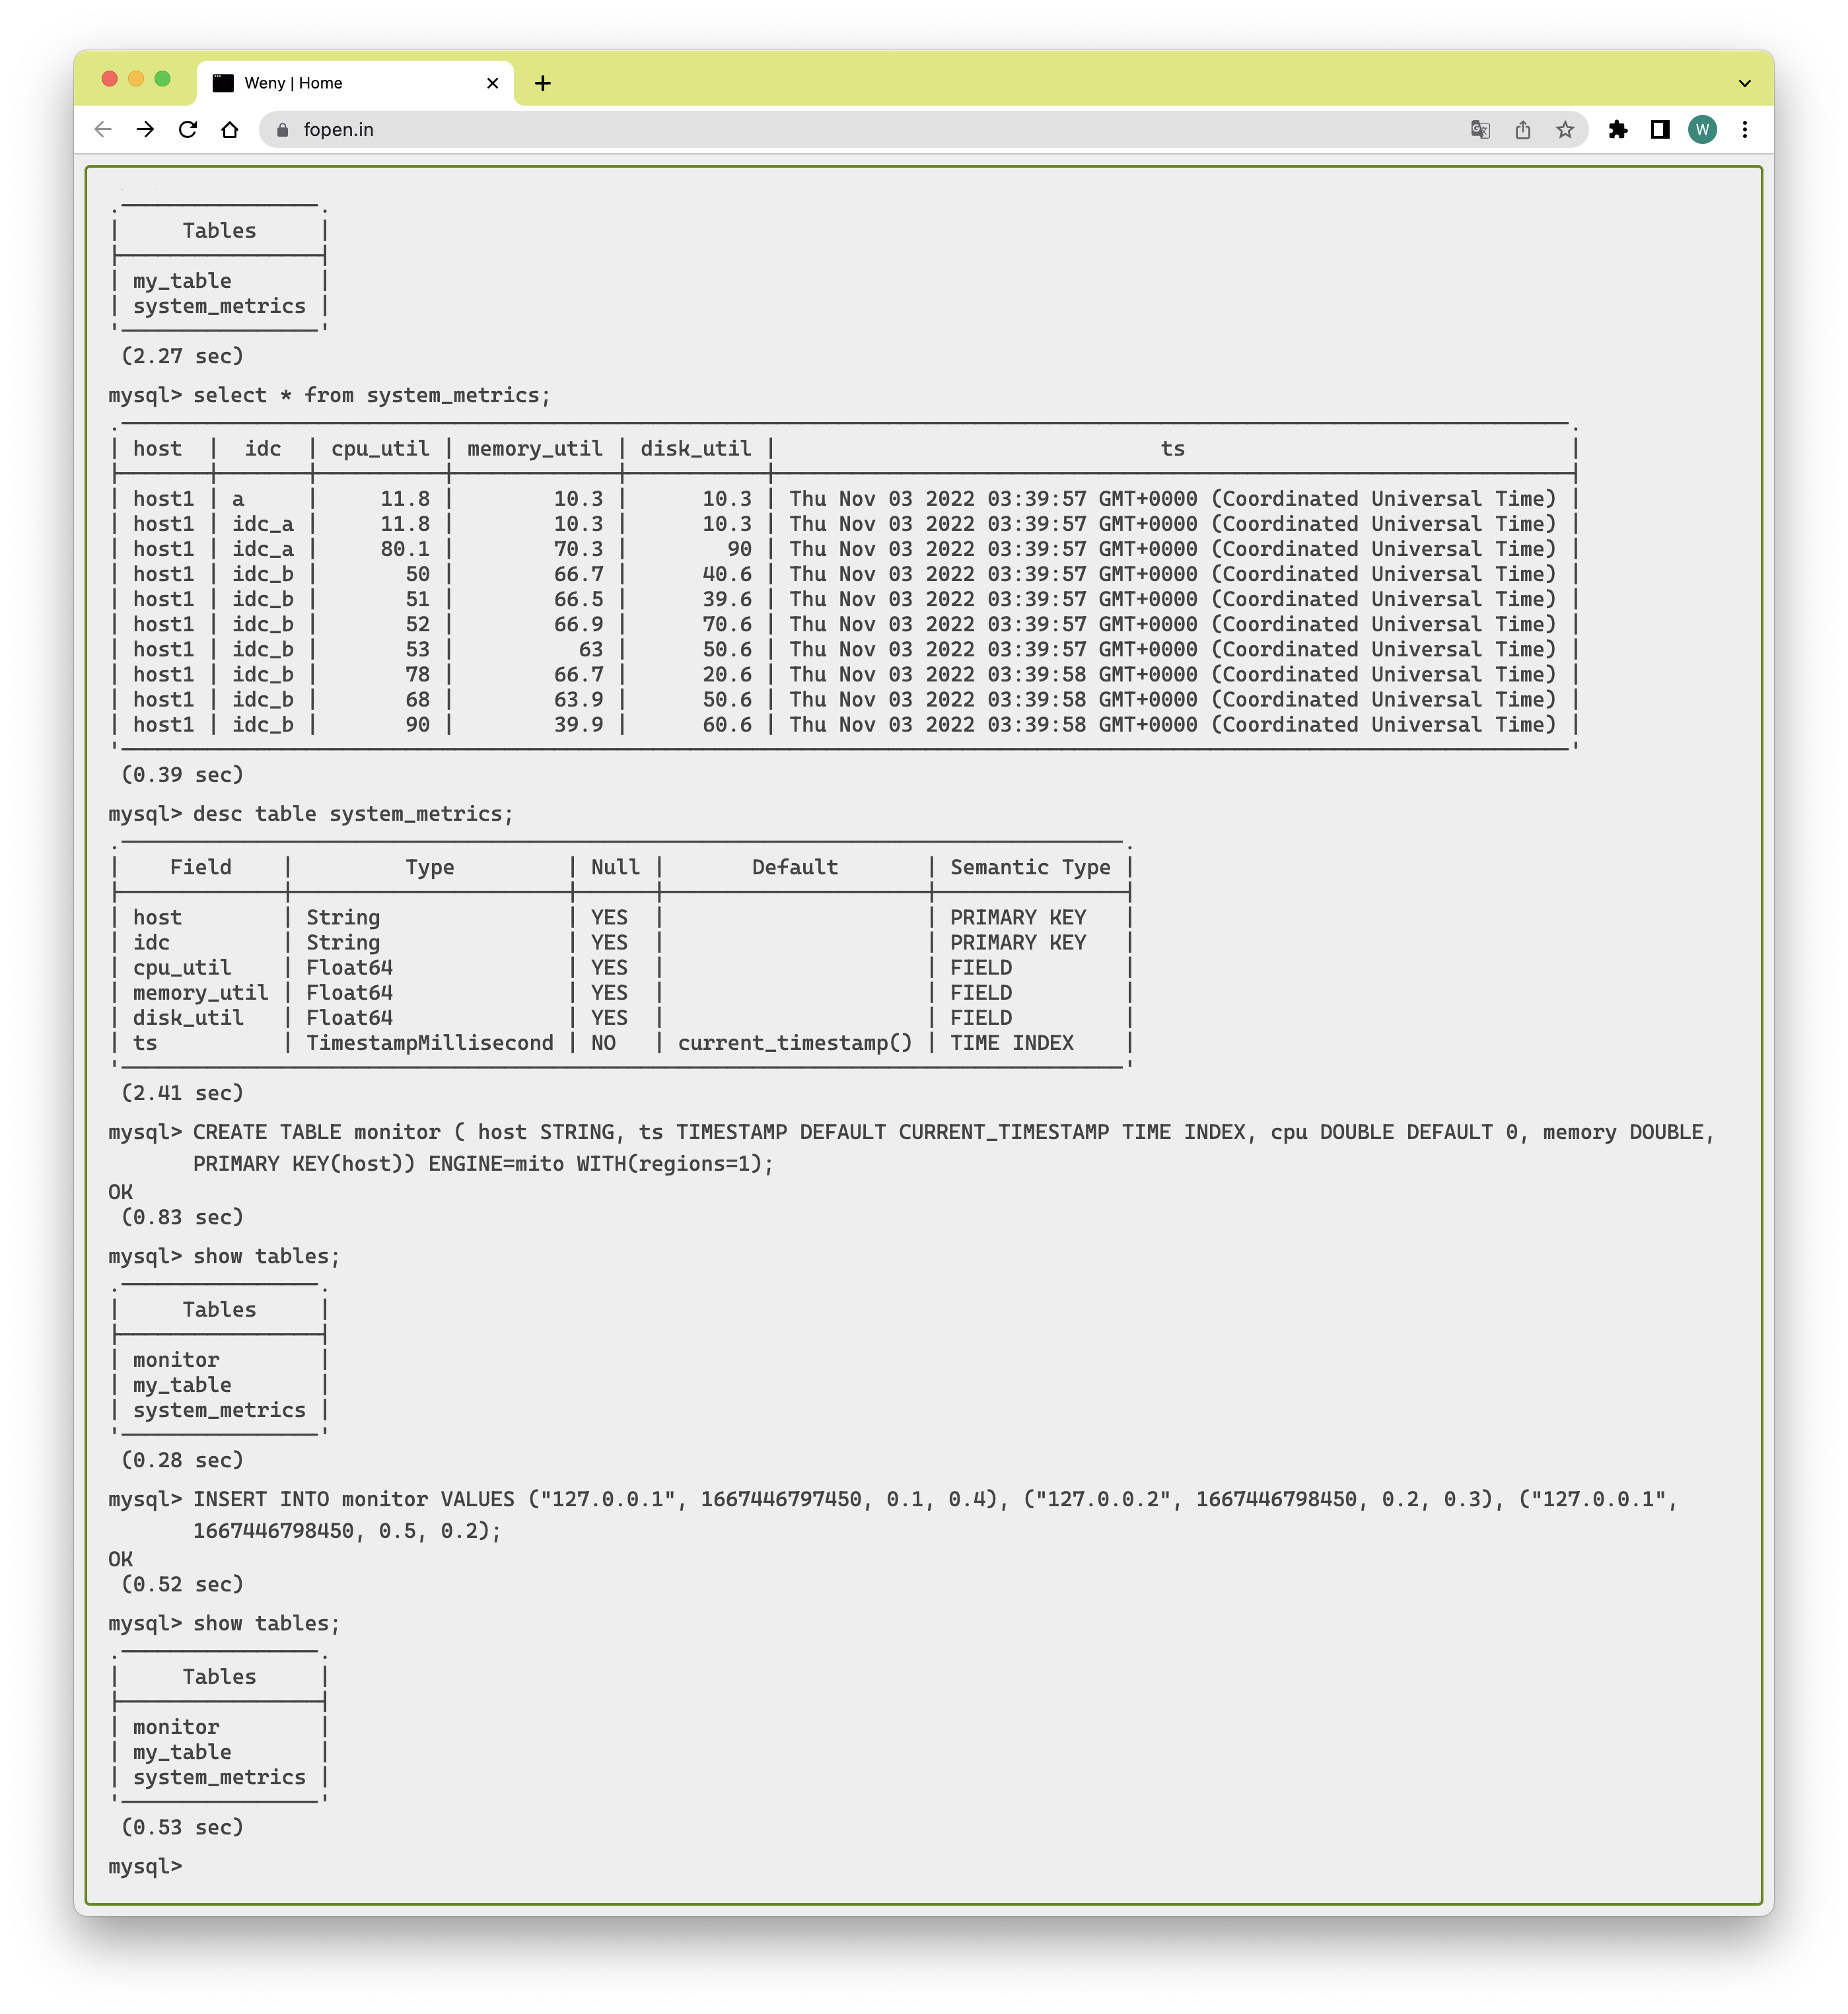Open the Chrome three-dot menu
The width and height of the screenshot is (1848, 2014).
[1745, 130]
